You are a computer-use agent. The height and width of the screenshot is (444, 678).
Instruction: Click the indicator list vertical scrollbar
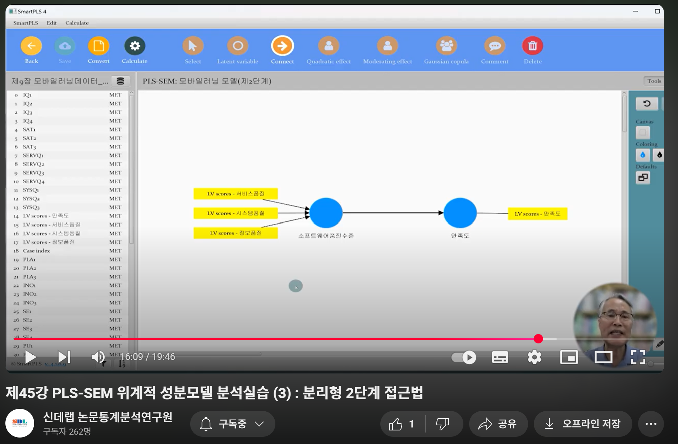132,169
